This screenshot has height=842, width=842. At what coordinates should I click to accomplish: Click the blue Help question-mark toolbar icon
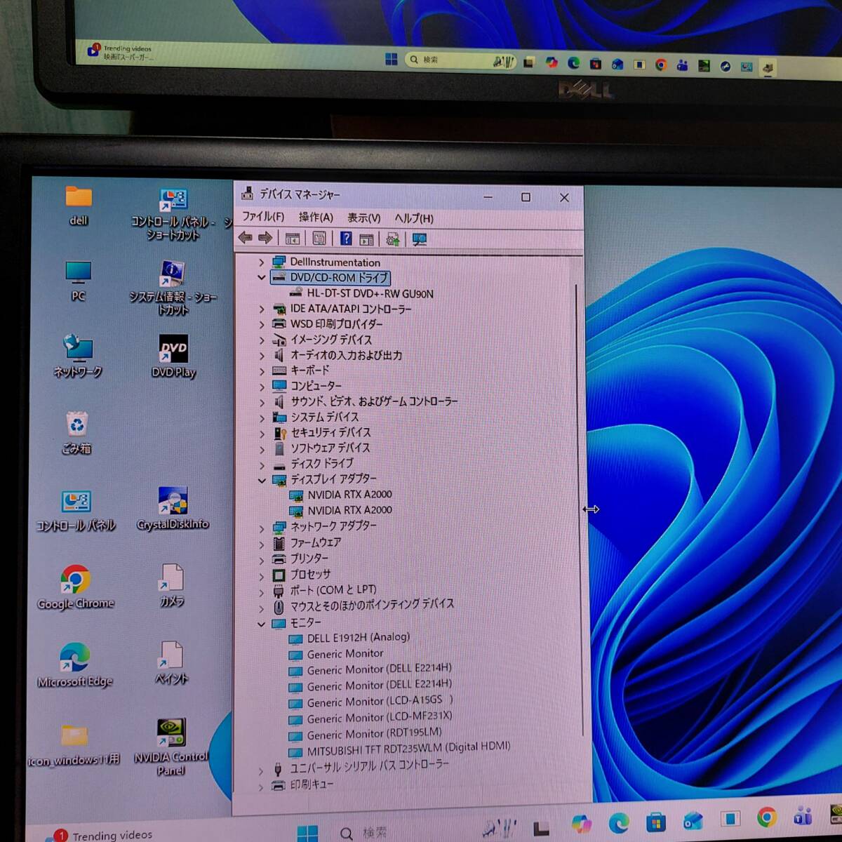tap(346, 239)
